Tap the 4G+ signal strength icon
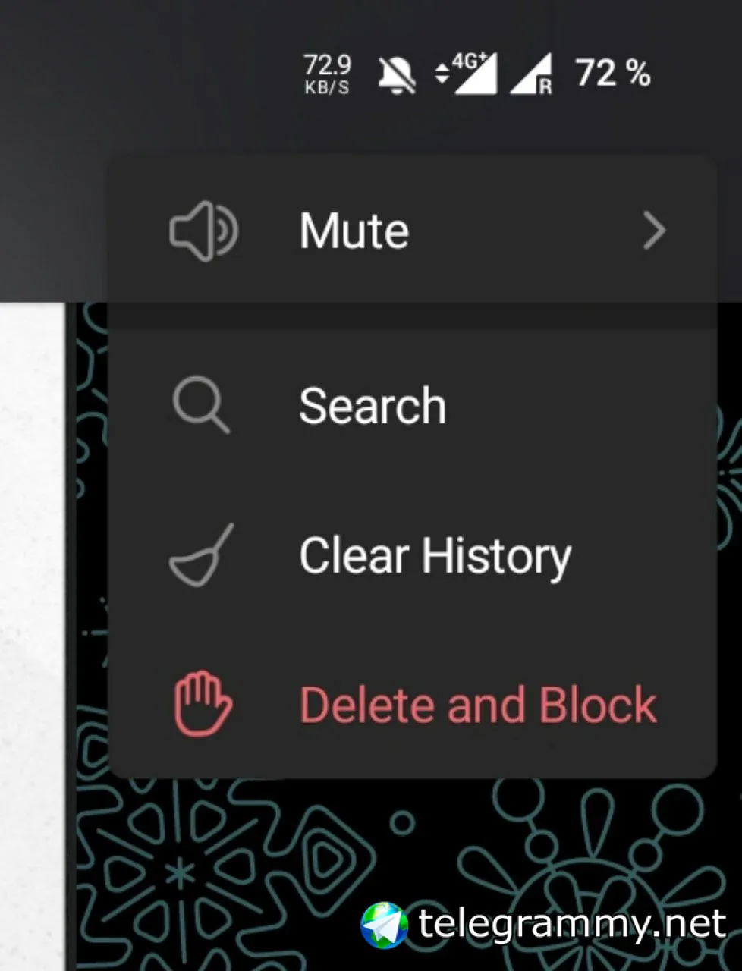Screen dimensions: 742x971 [465, 74]
